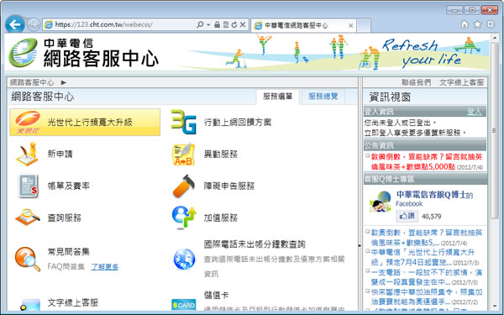The image size is (504, 315).
Task: Click the 查詢服務 magnifier icon
Action: coord(28,218)
